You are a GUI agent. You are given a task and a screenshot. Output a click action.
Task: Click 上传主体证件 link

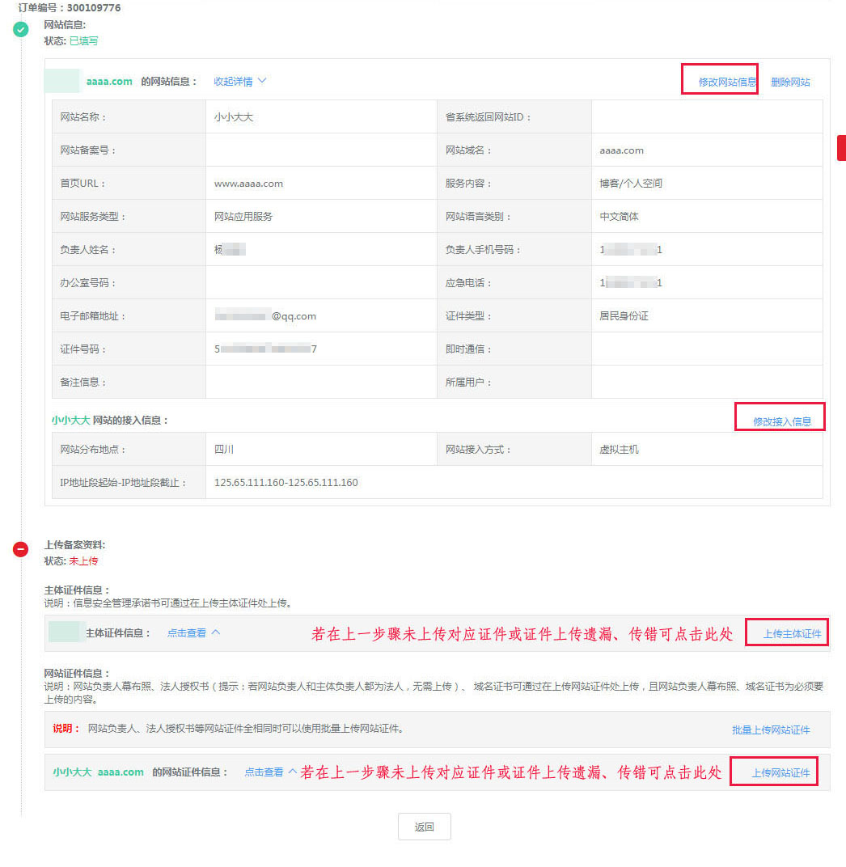[x=792, y=633]
